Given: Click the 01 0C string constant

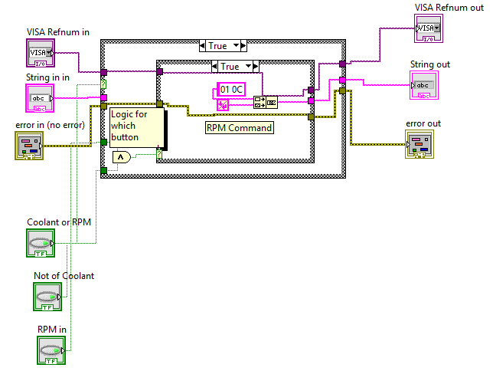Looking at the screenshot, I should 231,90.
